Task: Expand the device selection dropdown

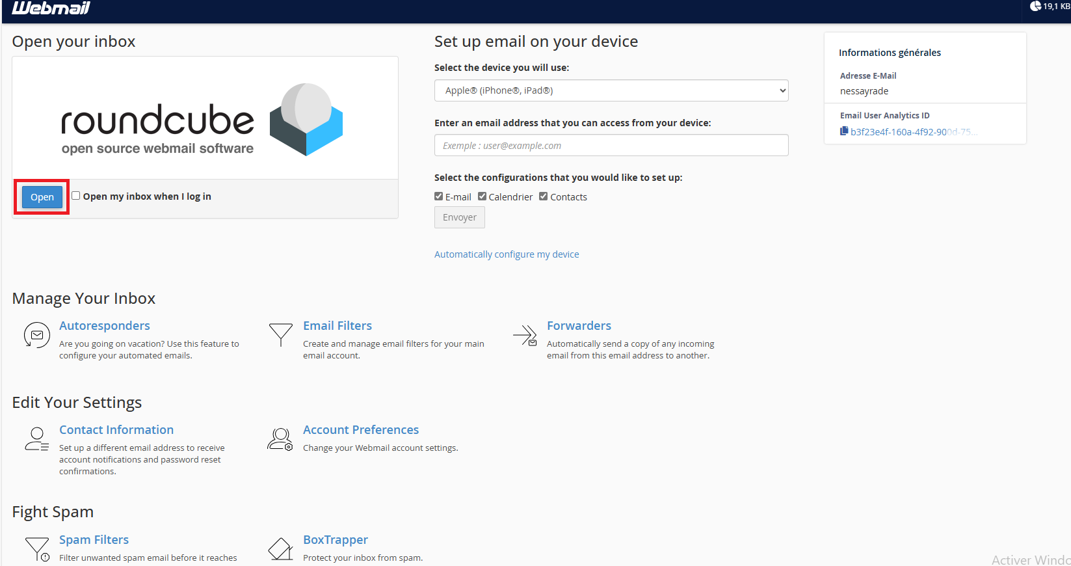Action: click(611, 90)
